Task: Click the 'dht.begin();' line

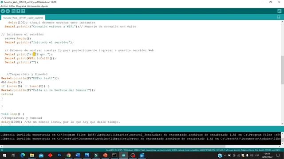Action: coord(12,82)
